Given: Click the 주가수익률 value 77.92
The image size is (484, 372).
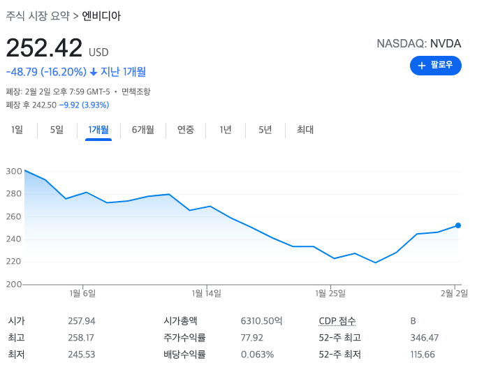Looking at the screenshot, I should pos(252,338).
